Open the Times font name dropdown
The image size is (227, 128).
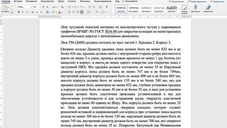31,7
